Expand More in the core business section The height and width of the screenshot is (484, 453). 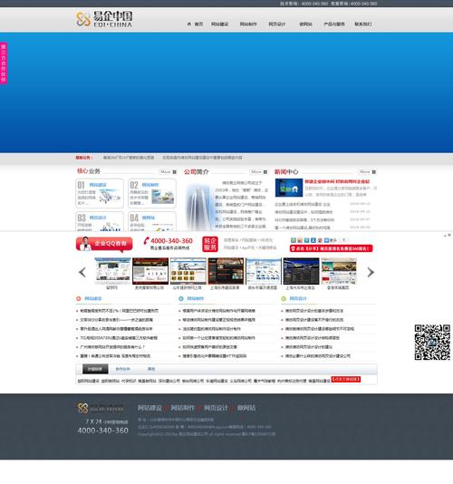point(168,172)
